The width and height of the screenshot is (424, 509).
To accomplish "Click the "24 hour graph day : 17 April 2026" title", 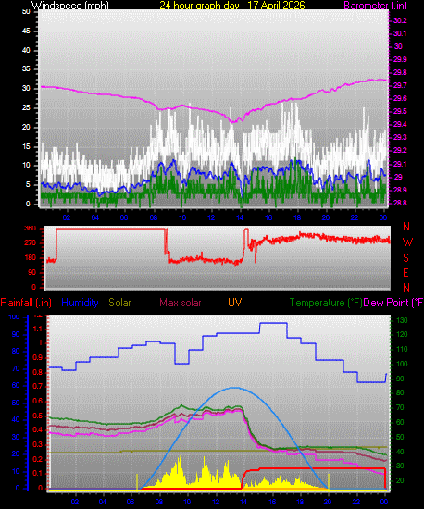I will point(232,6).
